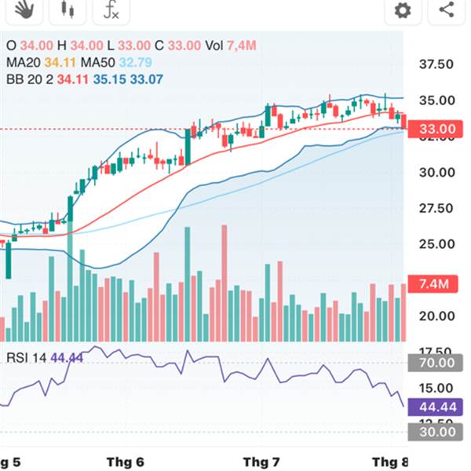Click the gray 30.00 RSI level tag

(x=435, y=433)
